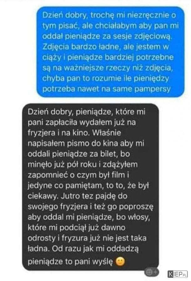
Task: Click the dark K square in the KIEP logo
Action: tap(170, 274)
